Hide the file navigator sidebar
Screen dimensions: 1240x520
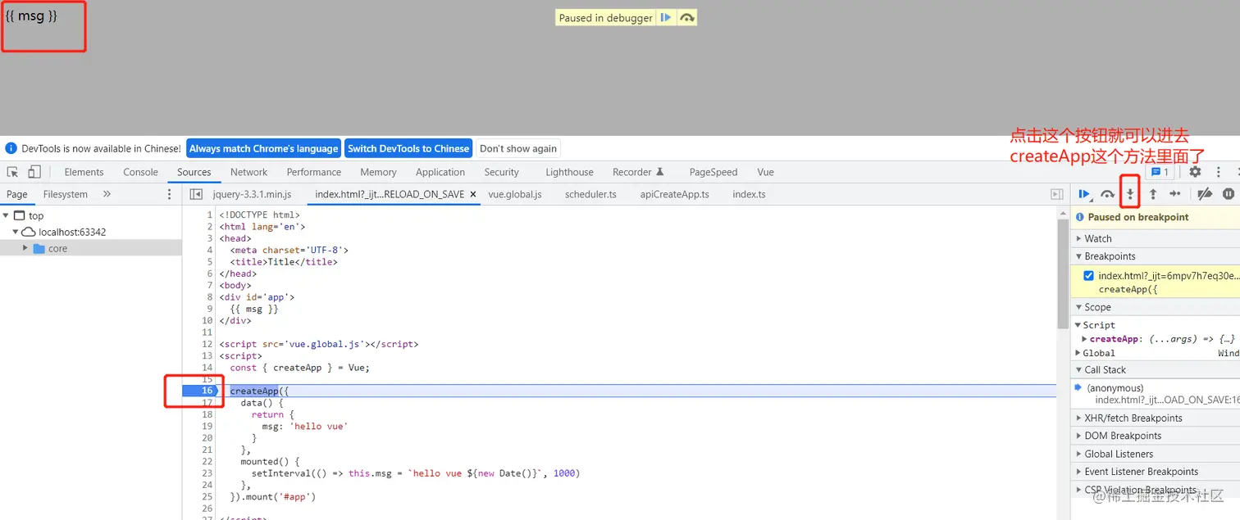pyautogui.click(x=196, y=194)
